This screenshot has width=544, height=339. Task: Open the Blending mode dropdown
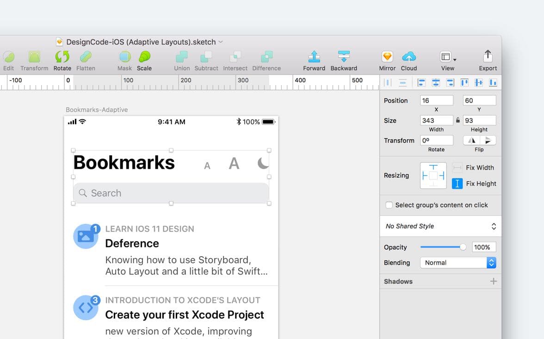[458, 263]
